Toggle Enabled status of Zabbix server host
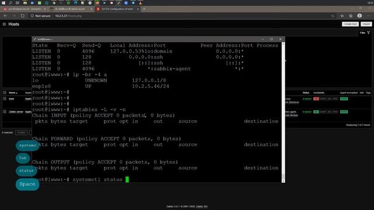The image size is (374, 210). (307, 111)
